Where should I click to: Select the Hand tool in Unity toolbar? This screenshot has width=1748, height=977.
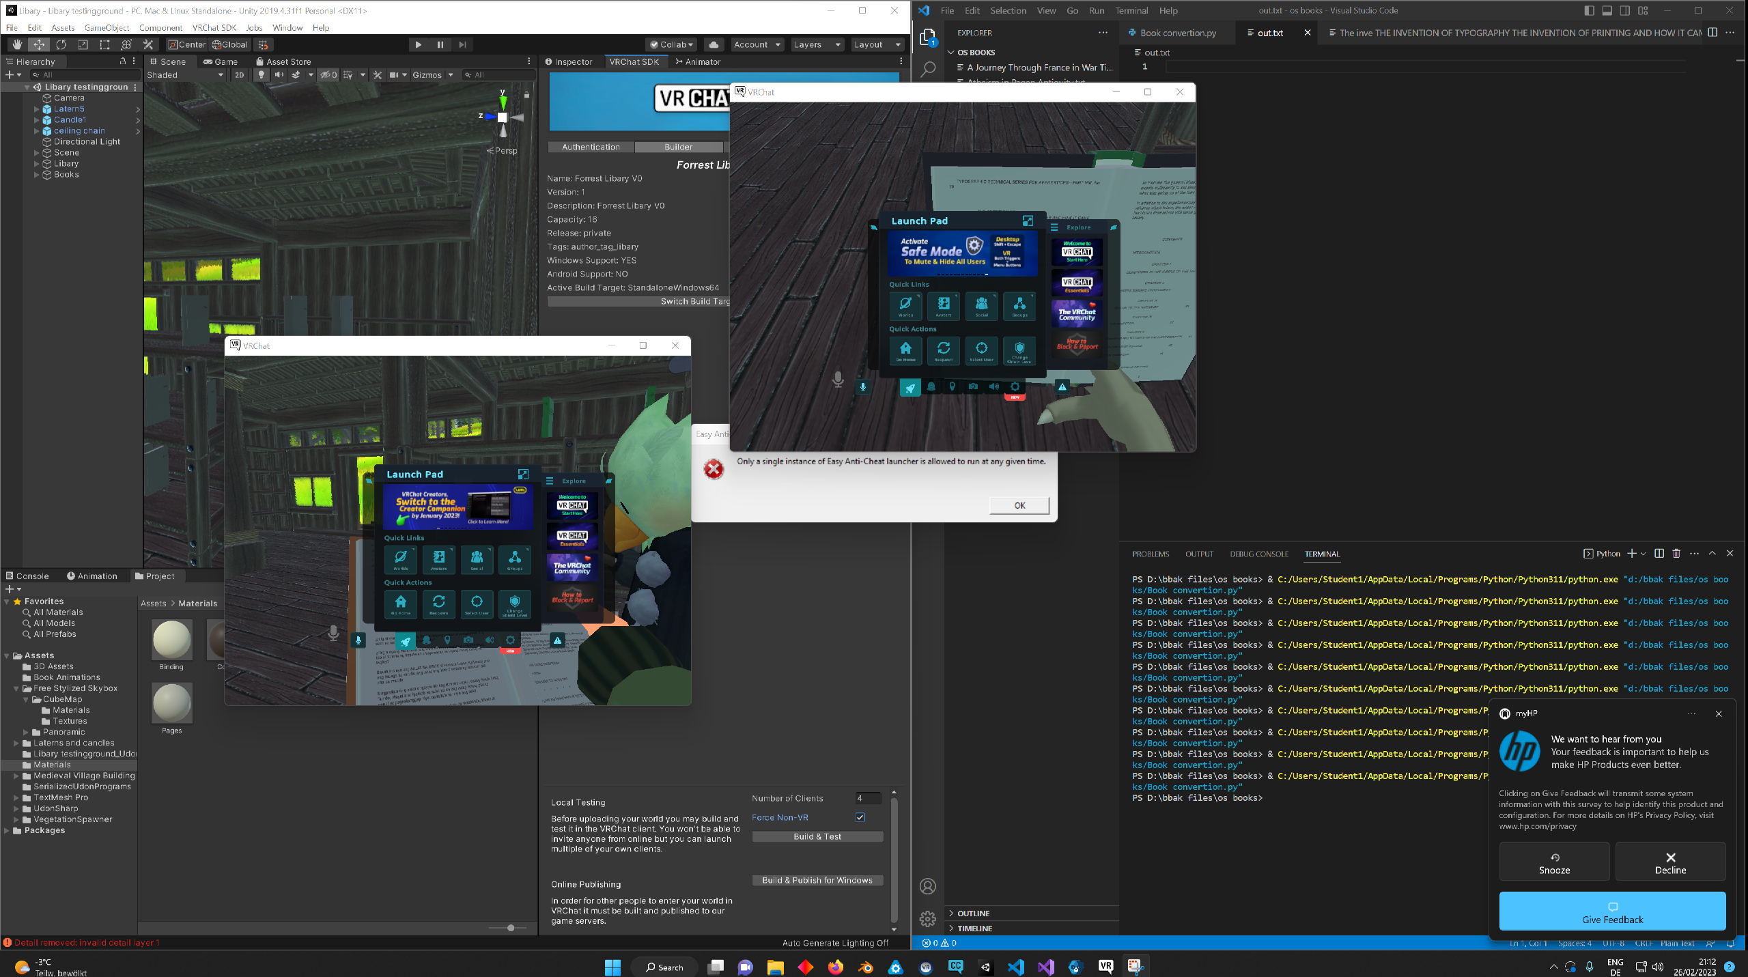click(17, 44)
